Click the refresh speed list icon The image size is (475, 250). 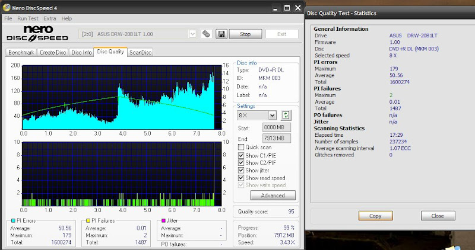point(286,115)
